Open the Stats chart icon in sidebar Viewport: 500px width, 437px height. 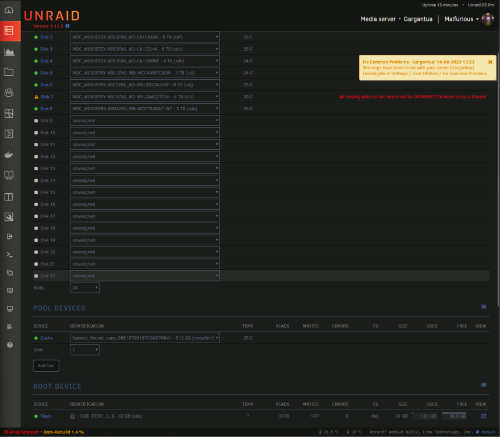click(9, 52)
